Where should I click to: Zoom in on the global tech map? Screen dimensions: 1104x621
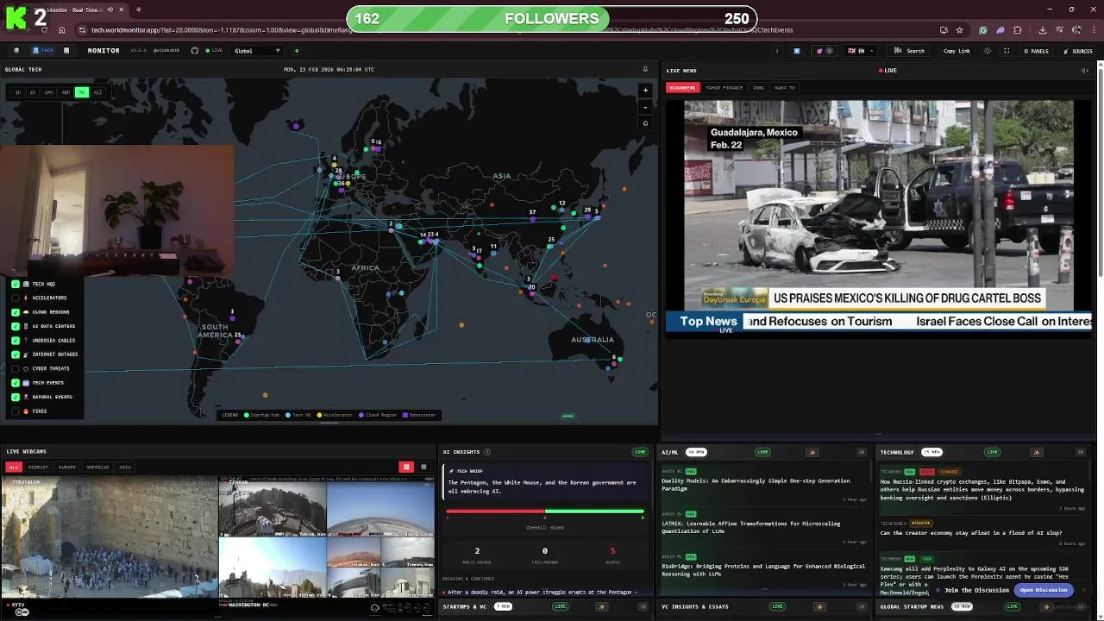[x=645, y=90]
